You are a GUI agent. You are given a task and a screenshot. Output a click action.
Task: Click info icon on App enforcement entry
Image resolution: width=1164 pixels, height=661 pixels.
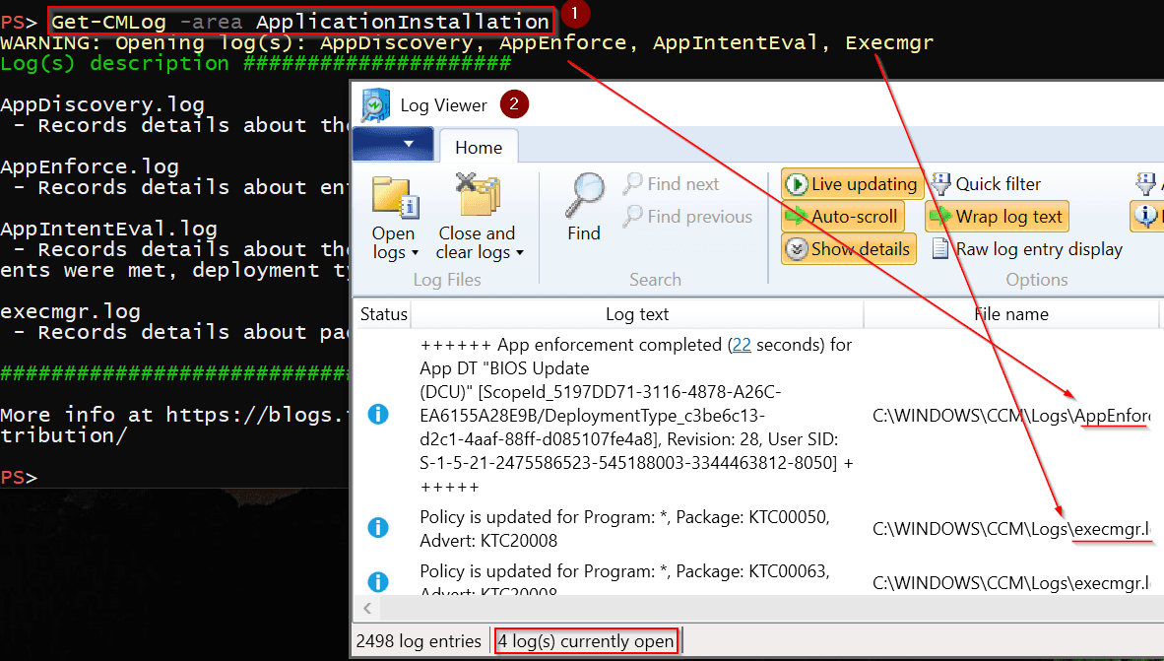pyautogui.click(x=377, y=415)
